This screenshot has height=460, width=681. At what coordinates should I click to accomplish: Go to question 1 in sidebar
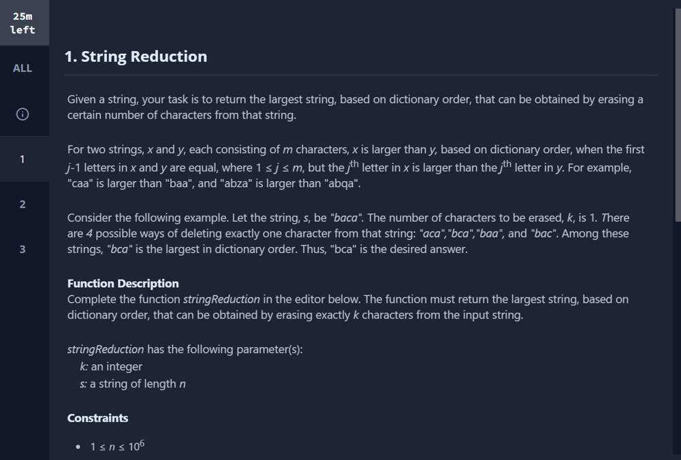pyautogui.click(x=22, y=159)
